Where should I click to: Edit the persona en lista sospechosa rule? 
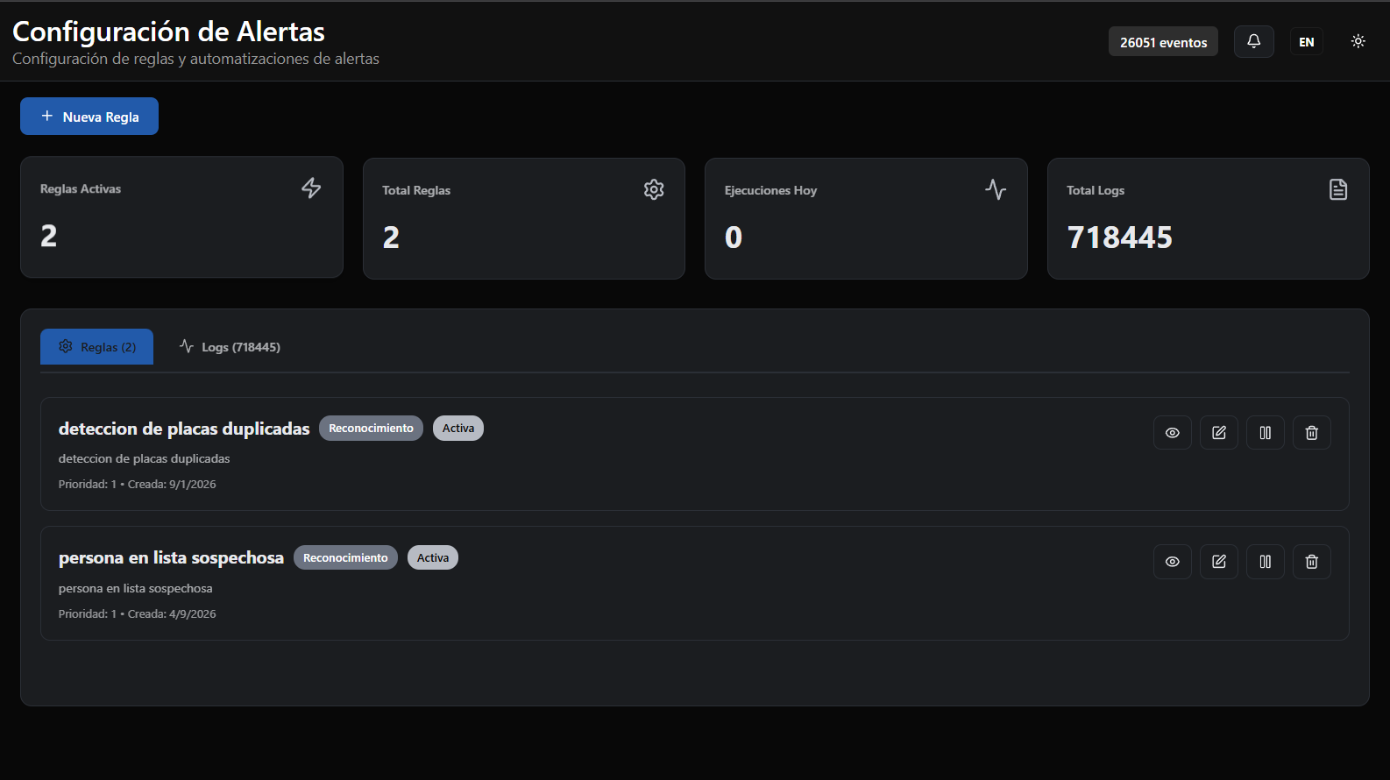click(x=1218, y=562)
